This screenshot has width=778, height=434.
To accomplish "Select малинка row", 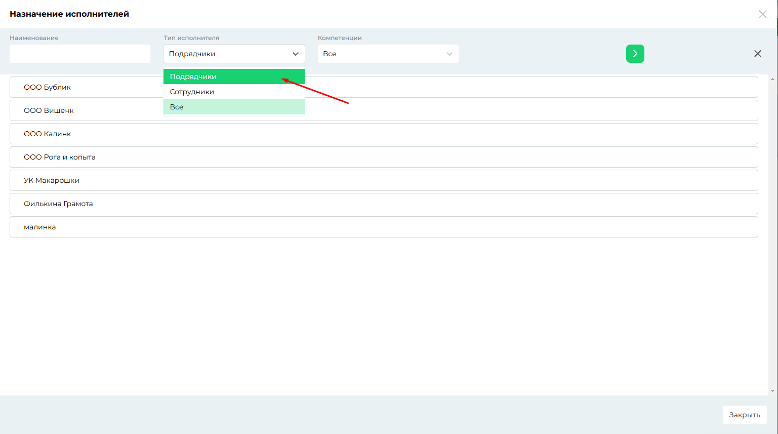I will tap(384, 227).
